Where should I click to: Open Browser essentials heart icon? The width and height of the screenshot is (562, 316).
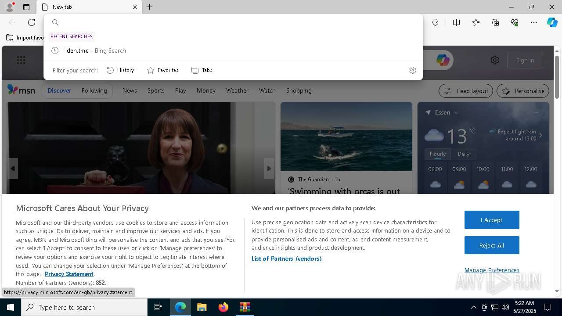[515, 22]
